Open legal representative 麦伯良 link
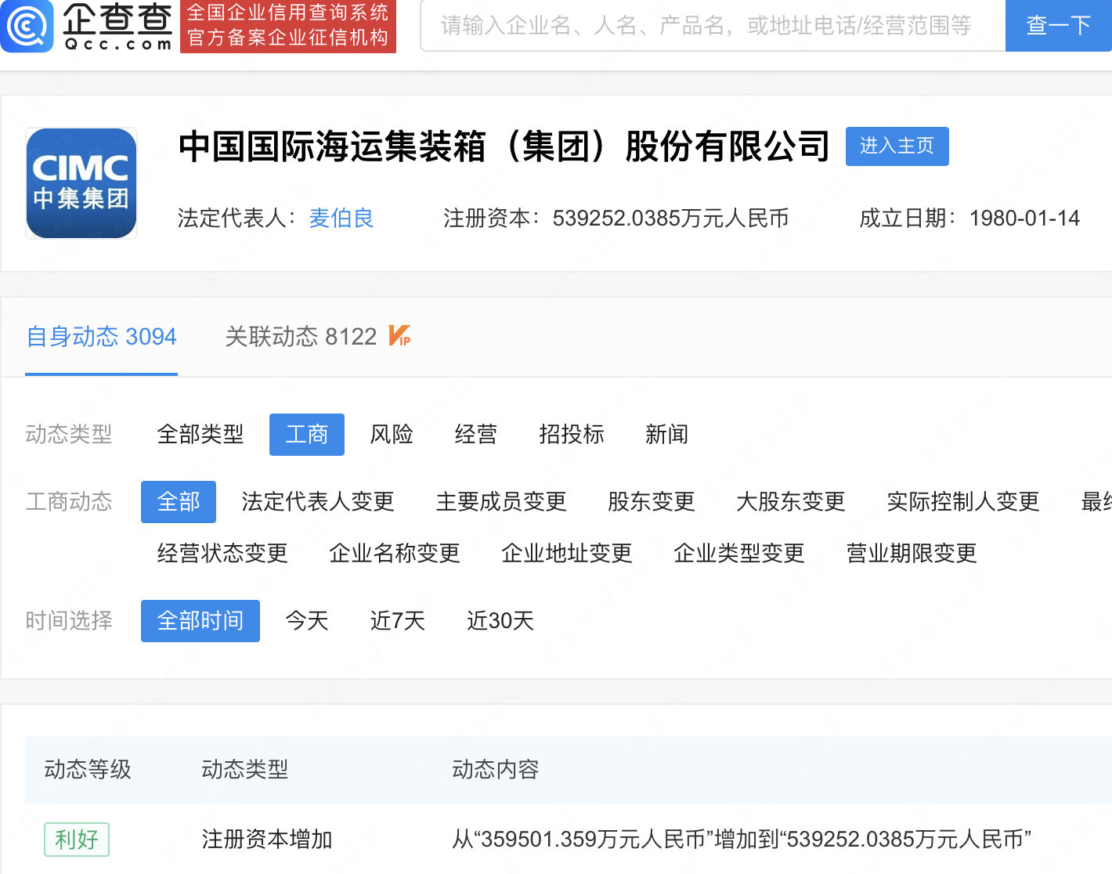This screenshot has height=874, width=1112. coord(341,218)
